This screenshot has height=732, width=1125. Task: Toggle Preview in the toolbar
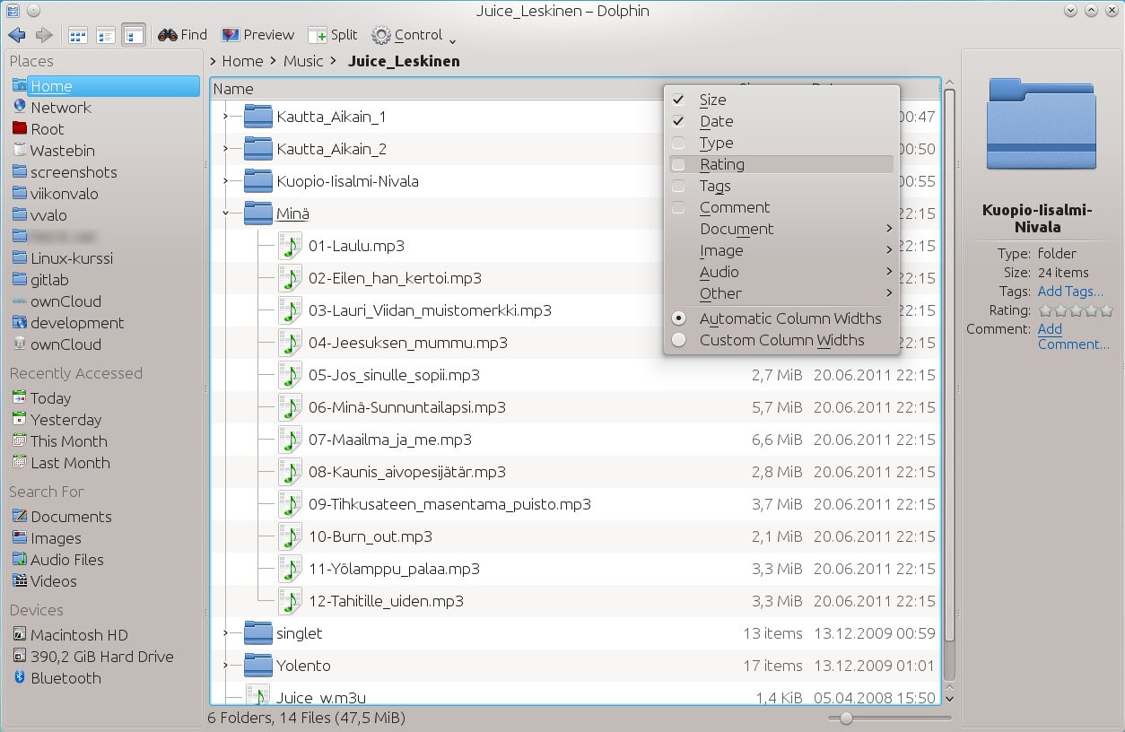(257, 35)
